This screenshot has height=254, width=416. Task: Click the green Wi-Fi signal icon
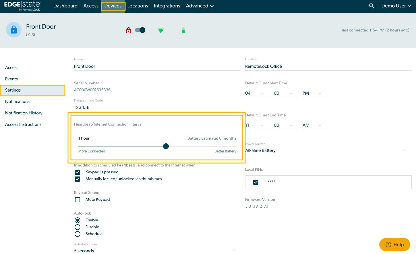click(161, 30)
